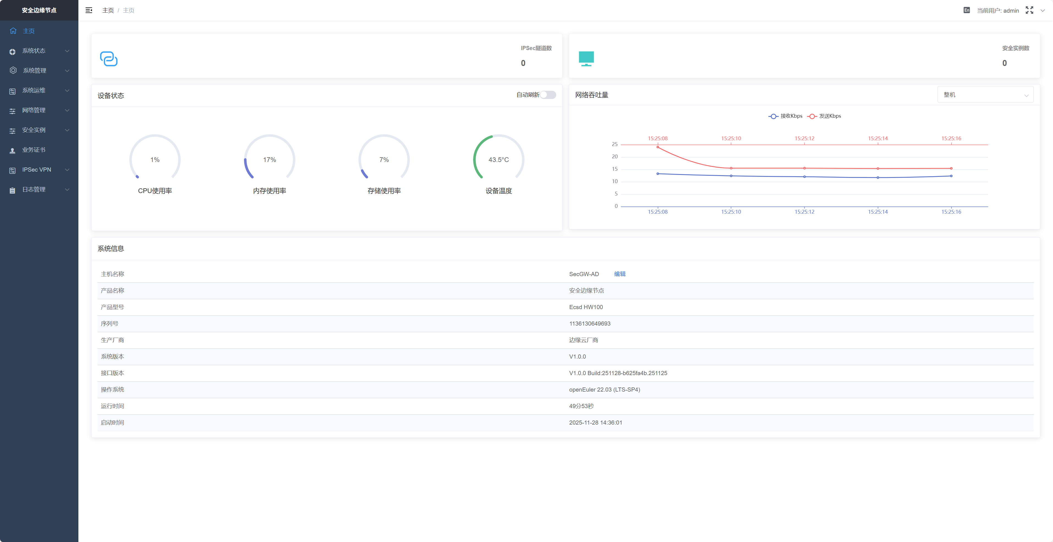Open the 整机 interface dropdown

point(985,95)
